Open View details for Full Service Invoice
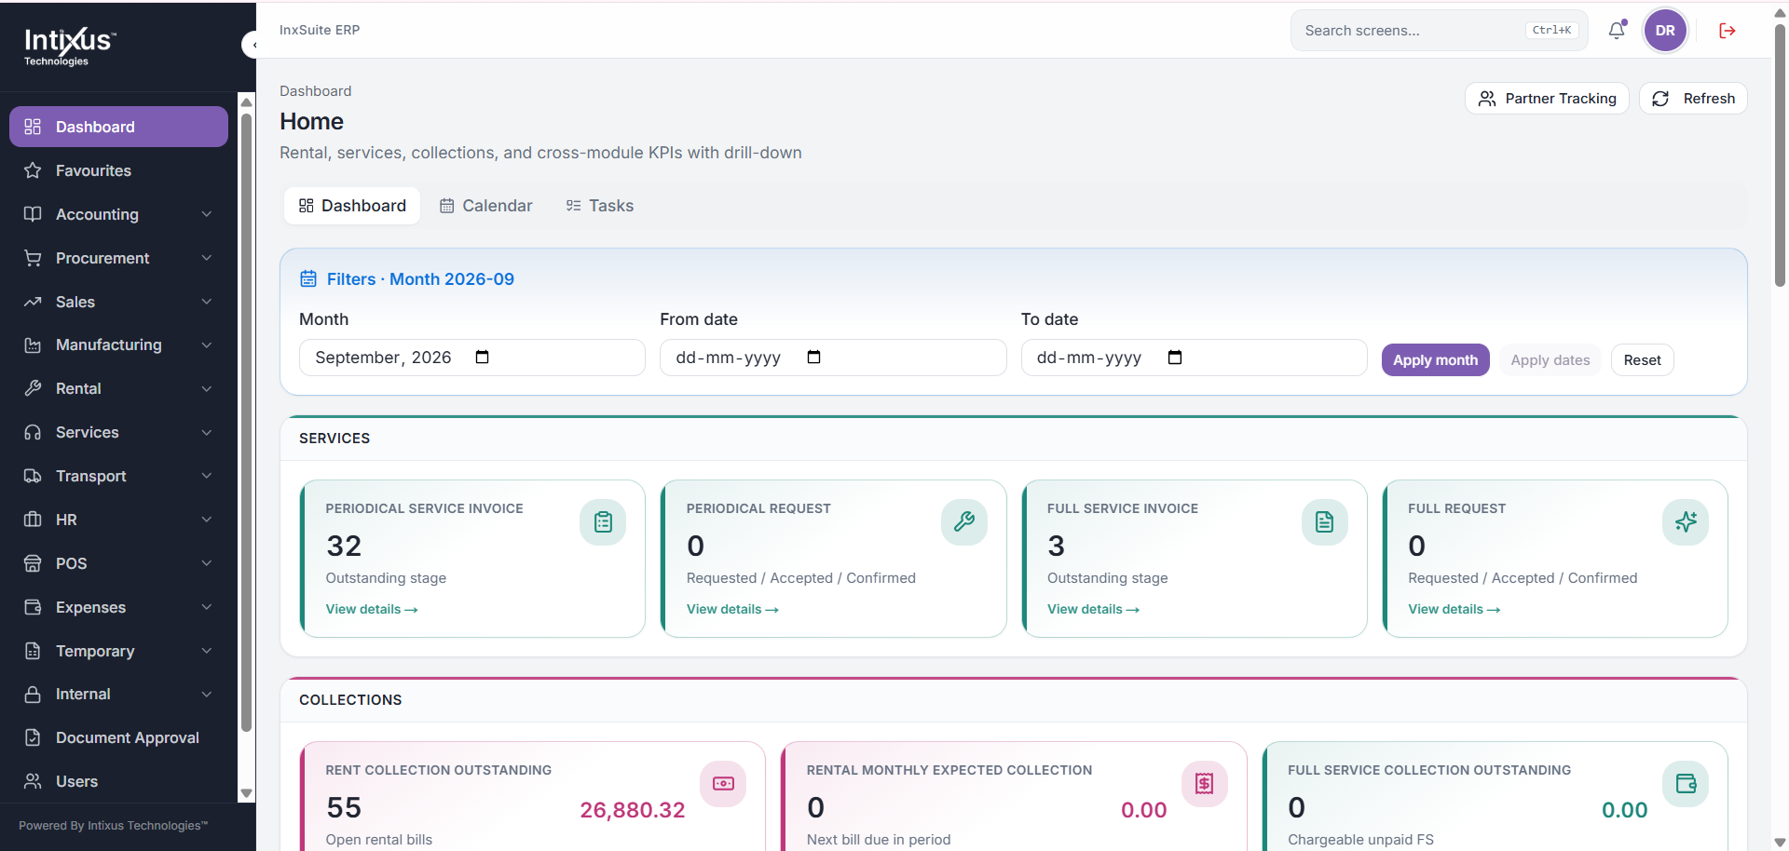Viewport: 1789px width, 851px height. (1093, 609)
